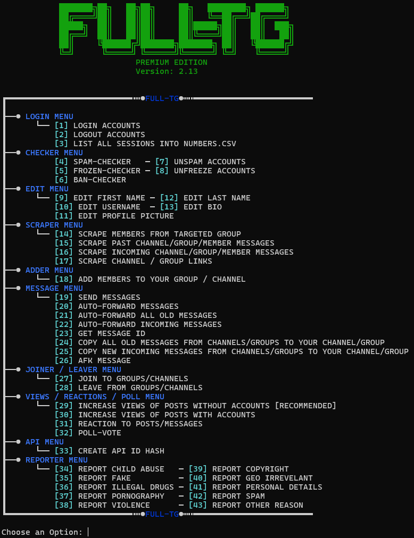Select option [6] BAN-CHECKER
The height and width of the screenshot is (538, 414).
click(x=90, y=180)
